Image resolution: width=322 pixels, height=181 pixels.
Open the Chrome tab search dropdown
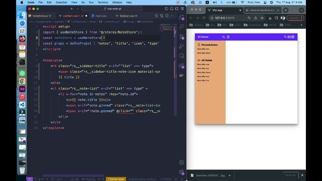(301, 10)
